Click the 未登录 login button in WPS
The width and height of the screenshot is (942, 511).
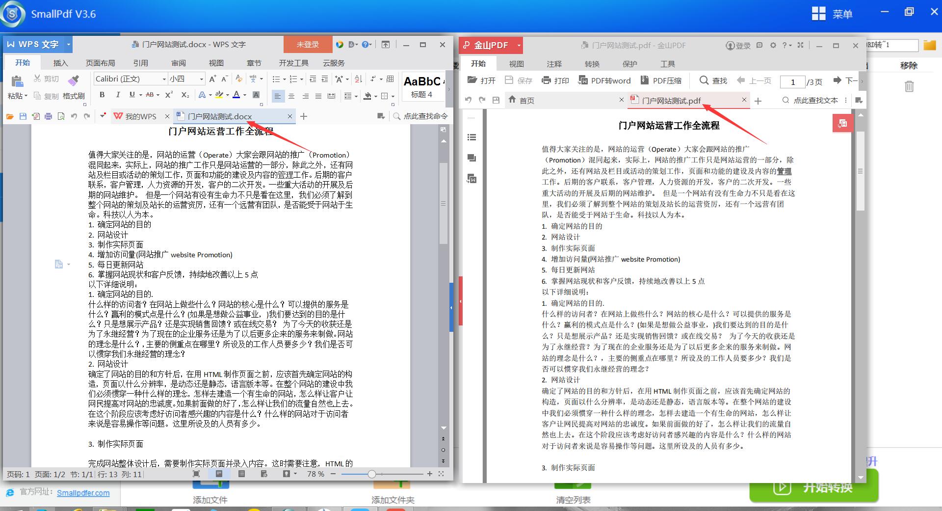point(308,45)
